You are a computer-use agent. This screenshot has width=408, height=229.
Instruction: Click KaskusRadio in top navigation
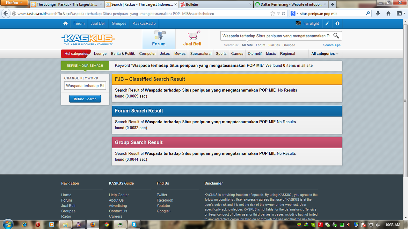point(144,24)
